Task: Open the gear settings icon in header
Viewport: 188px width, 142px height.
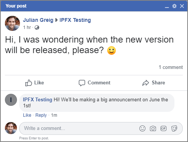Action: (174, 6)
